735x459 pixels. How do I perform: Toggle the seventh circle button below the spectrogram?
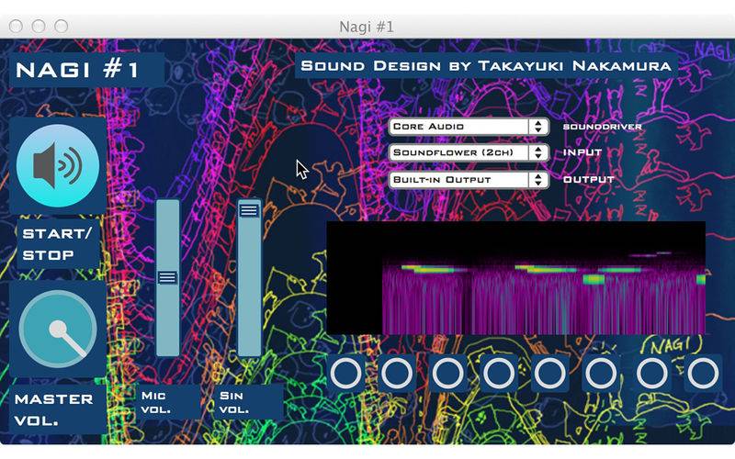[x=652, y=374]
